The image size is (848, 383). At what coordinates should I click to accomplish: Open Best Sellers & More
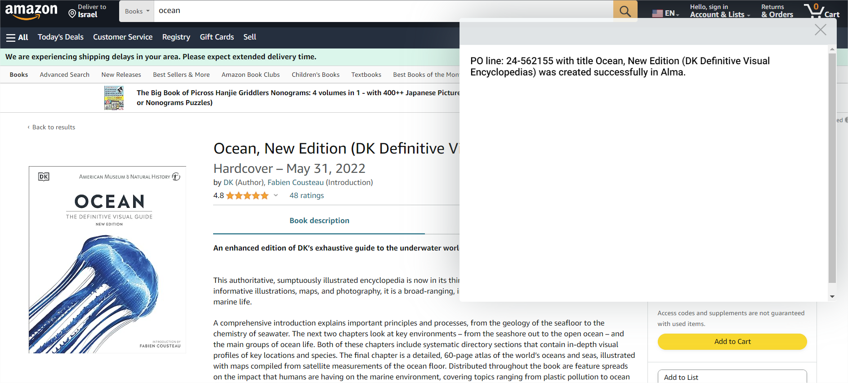pos(181,75)
